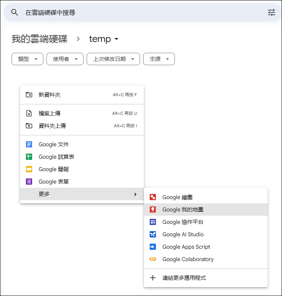Click the orange Colaboratory icon
Screen dimensions: 282x296
(x=153, y=259)
